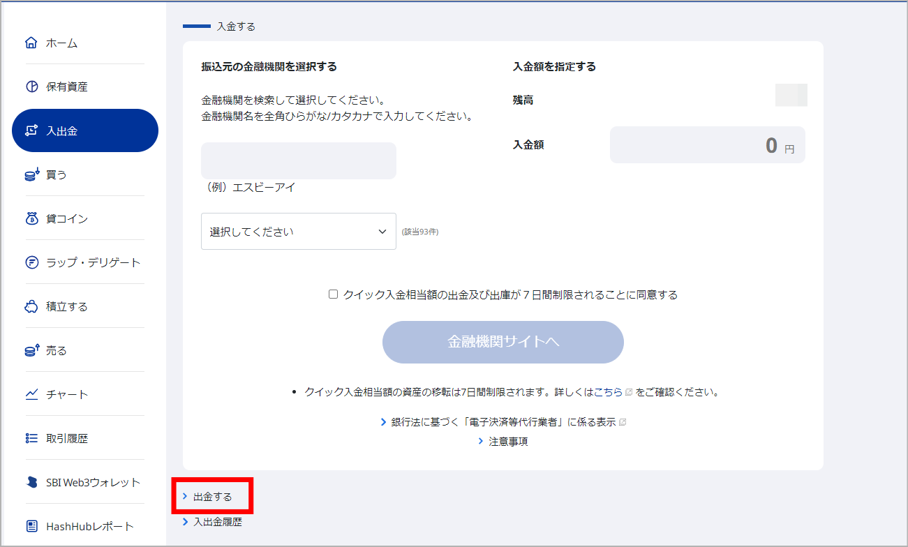Open the 選択してください bank dropdown
This screenshot has height=547, width=908.
tap(299, 231)
